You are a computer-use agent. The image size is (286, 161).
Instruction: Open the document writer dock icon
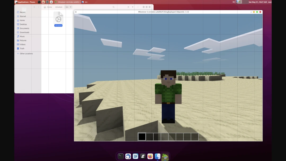(x=136, y=156)
